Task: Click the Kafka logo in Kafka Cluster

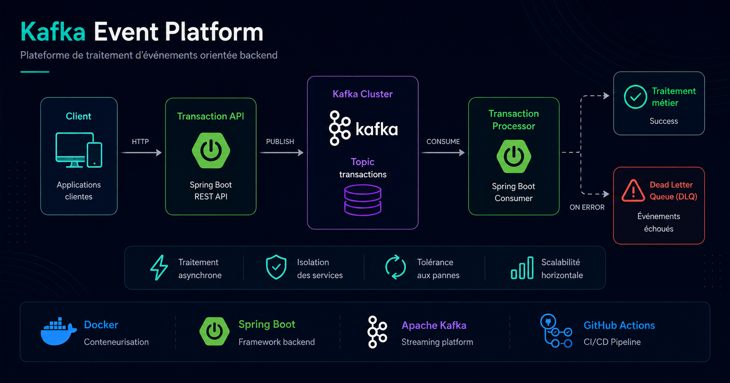Action: [363, 128]
